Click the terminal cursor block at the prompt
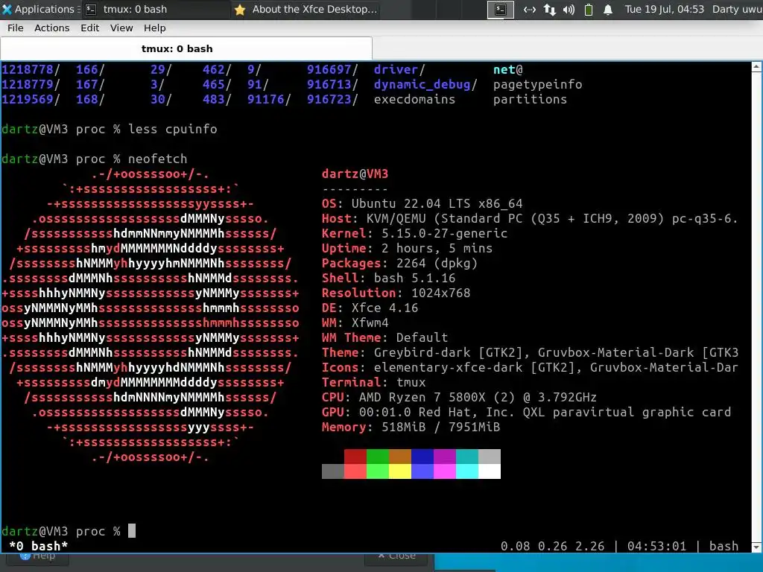Screen dimensions: 763x572 (x=132, y=530)
